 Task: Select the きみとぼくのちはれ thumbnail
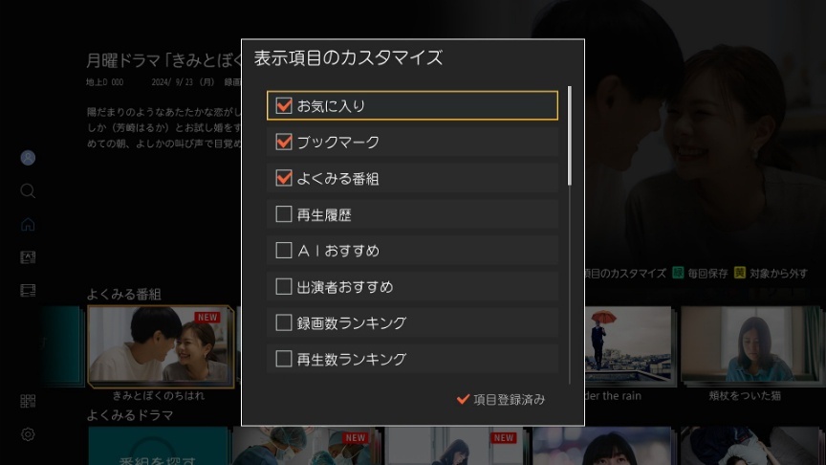[x=159, y=345]
